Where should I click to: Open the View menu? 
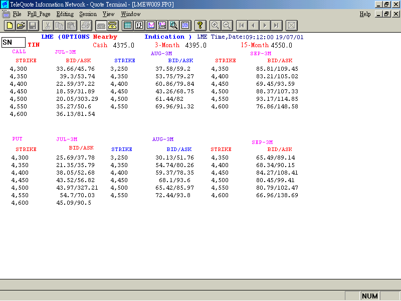tap(108, 14)
